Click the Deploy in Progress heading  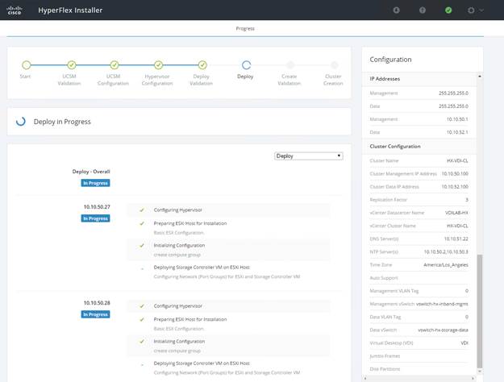(62, 122)
